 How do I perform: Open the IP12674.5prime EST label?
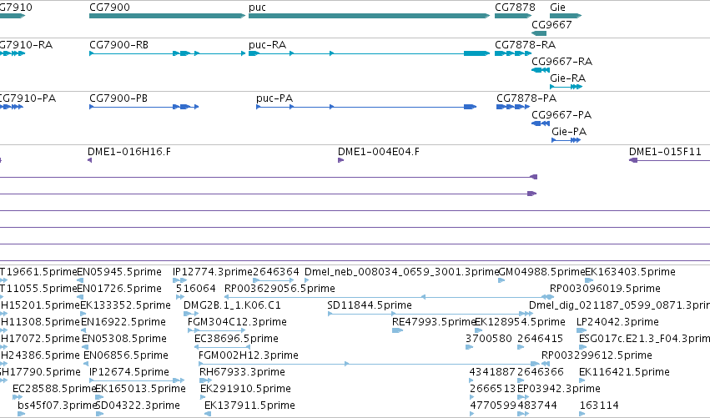pos(129,372)
